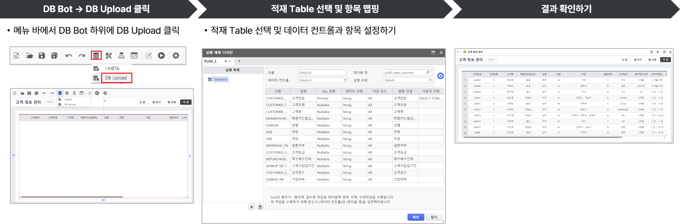Click the magnifier search icon in 테이블 명

click(428, 72)
